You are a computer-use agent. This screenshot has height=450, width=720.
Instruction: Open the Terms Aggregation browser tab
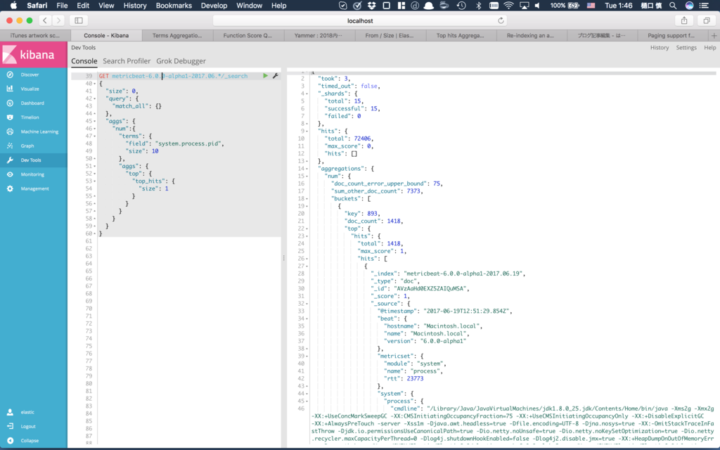[177, 35]
